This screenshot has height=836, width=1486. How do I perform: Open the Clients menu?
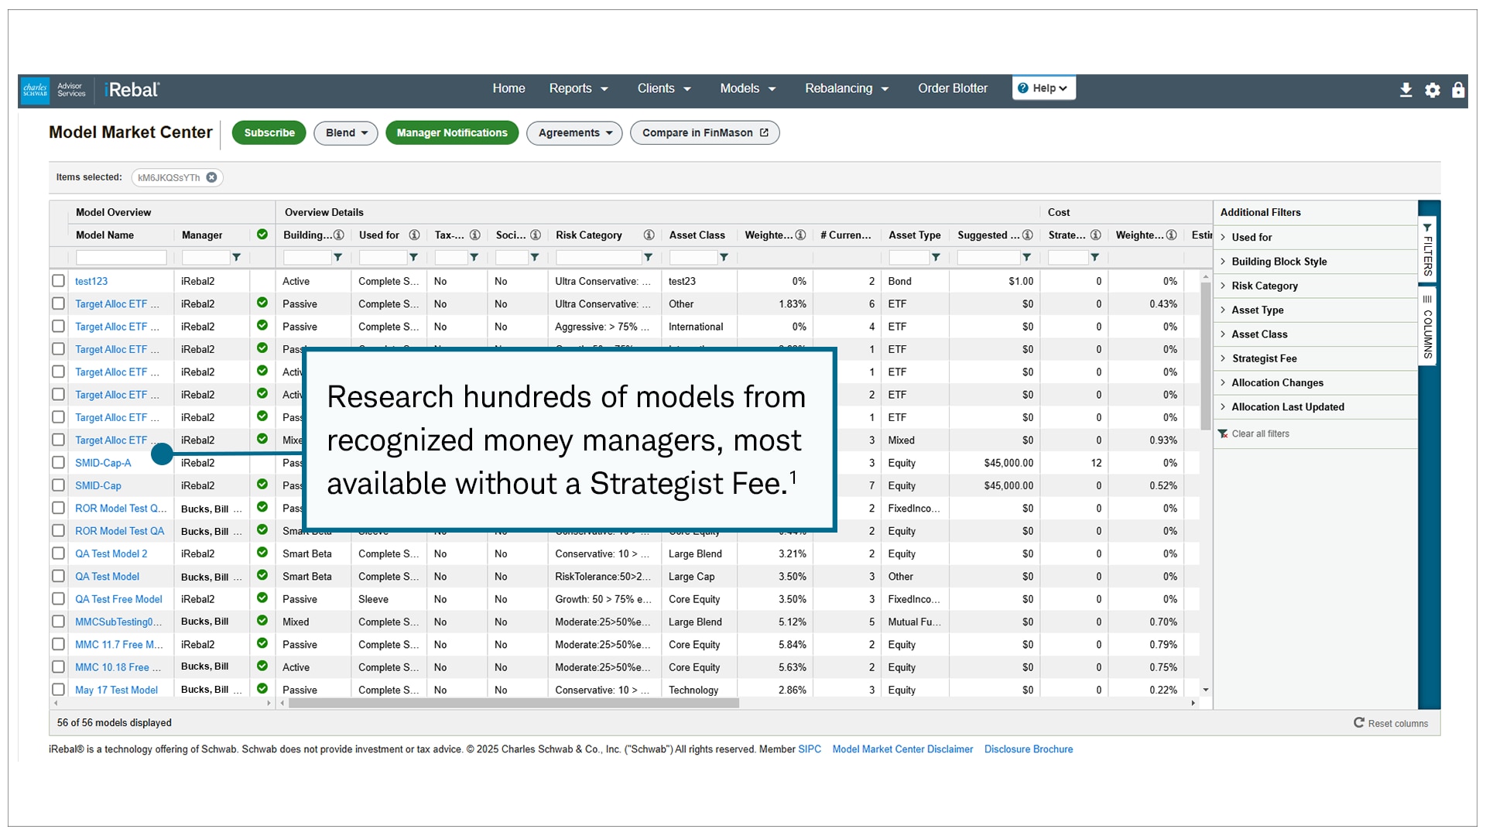click(664, 88)
